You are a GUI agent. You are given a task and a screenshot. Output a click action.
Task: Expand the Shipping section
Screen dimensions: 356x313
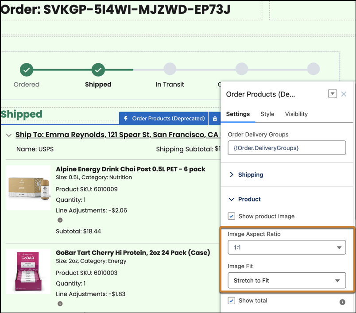(x=246, y=174)
